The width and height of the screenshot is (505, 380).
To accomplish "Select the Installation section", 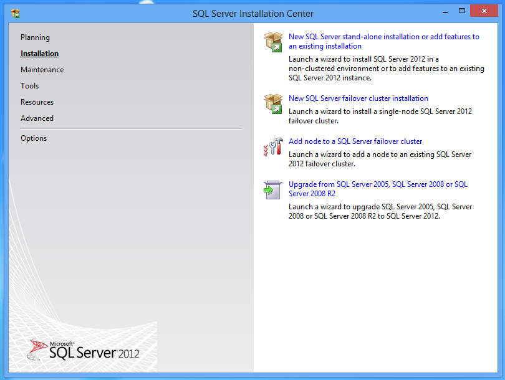I will 40,54.
